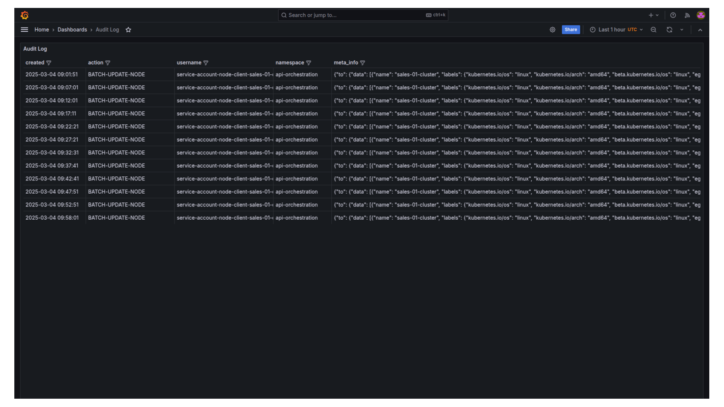Open dashboard settings gear
This screenshot has height=407, width=724.
pos(552,29)
